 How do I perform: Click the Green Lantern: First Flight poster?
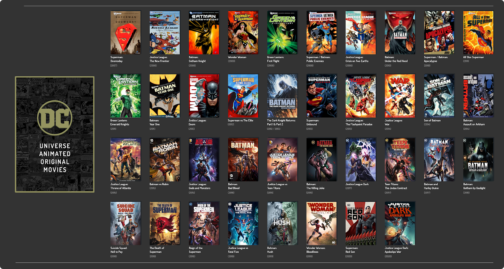pyautogui.click(x=282, y=33)
